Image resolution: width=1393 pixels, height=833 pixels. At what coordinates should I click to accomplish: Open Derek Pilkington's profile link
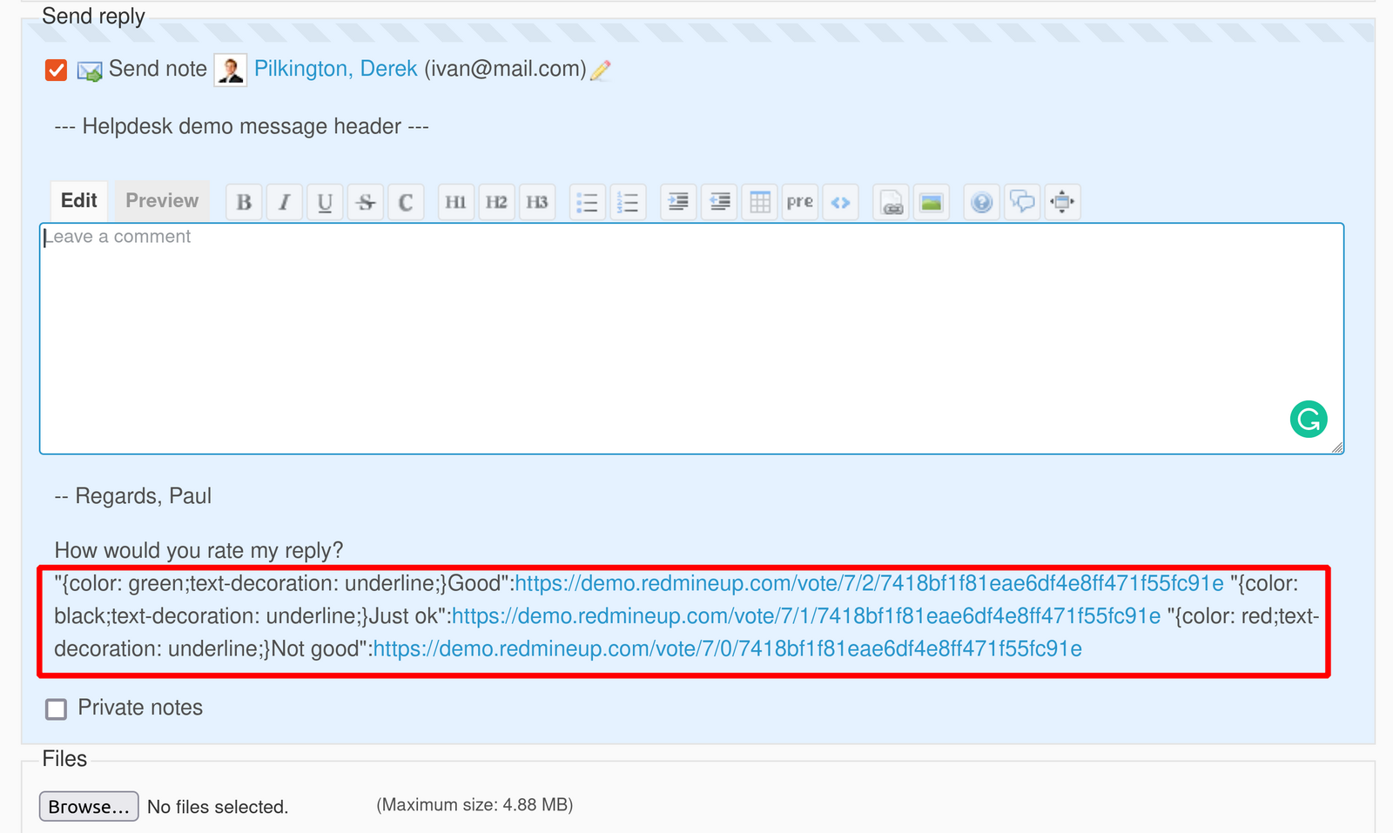coord(335,69)
